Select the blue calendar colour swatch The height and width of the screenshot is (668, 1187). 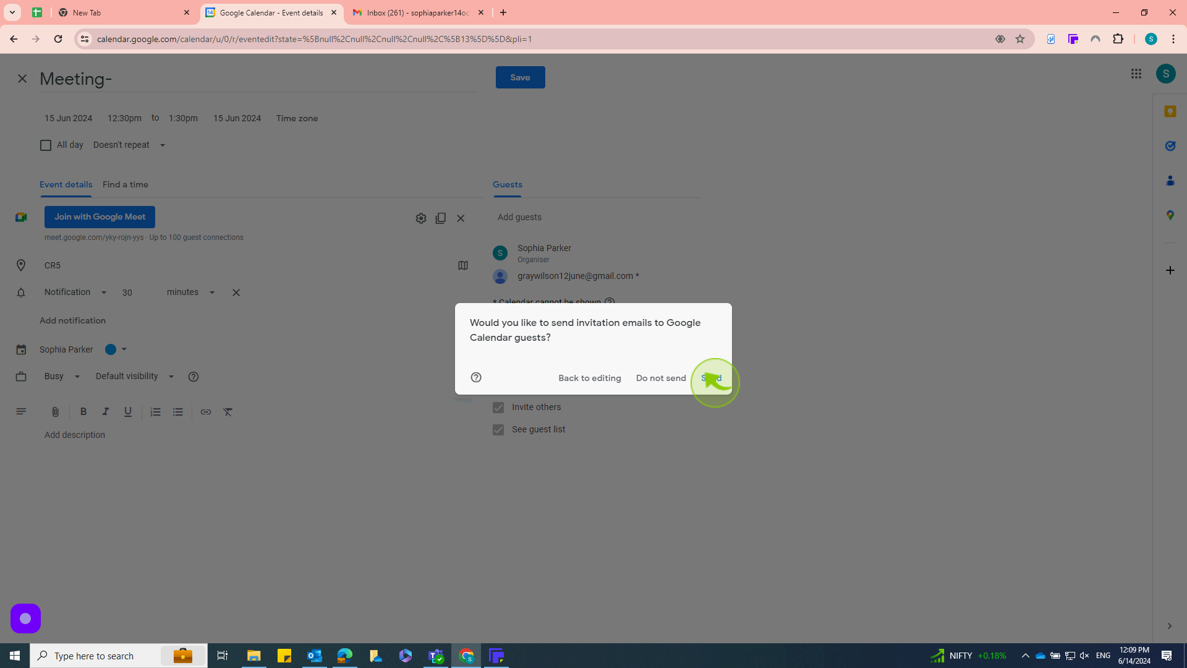[x=111, y=349]
